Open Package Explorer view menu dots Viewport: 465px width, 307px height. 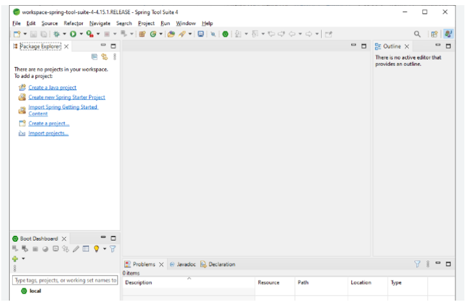(x=114, y=57)
